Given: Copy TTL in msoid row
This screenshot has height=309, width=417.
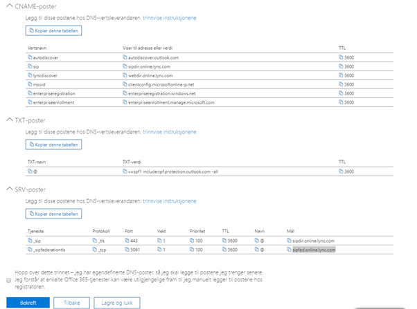Looking at the screenshot, I should coord(341,84).
